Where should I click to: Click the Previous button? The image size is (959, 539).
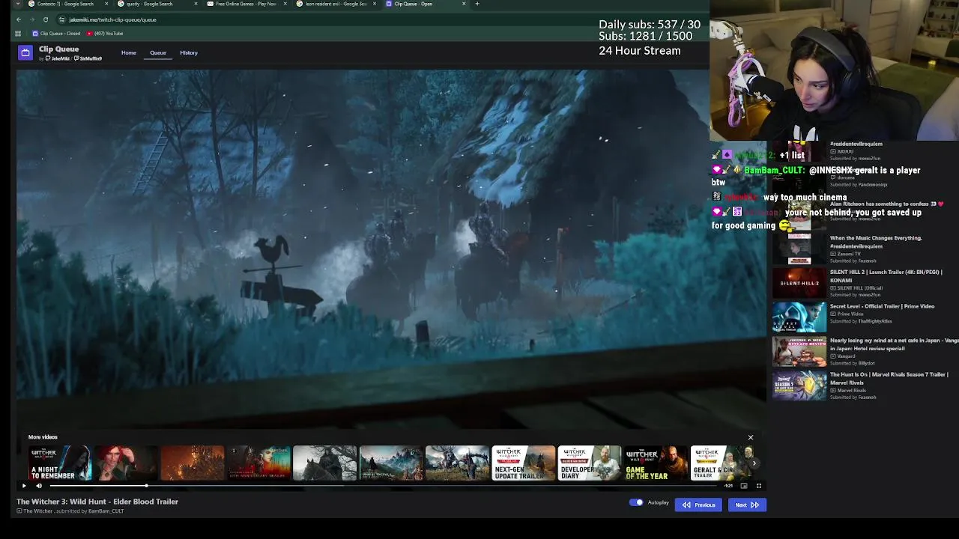tap(698, 505)
